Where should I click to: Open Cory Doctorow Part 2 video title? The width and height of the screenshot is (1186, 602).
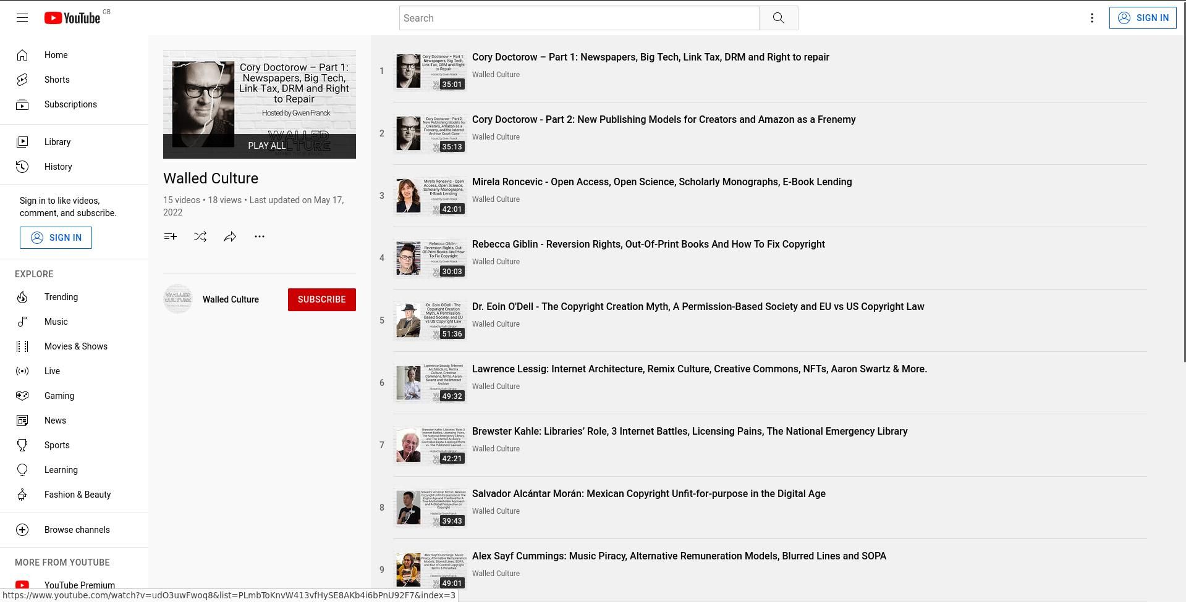pos(664,119)
